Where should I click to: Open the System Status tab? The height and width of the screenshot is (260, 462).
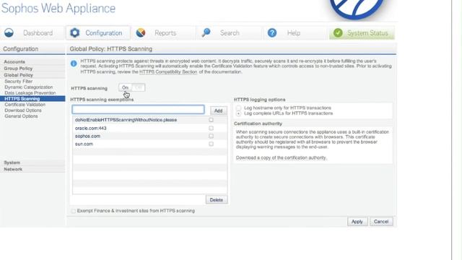pos(362,32)
